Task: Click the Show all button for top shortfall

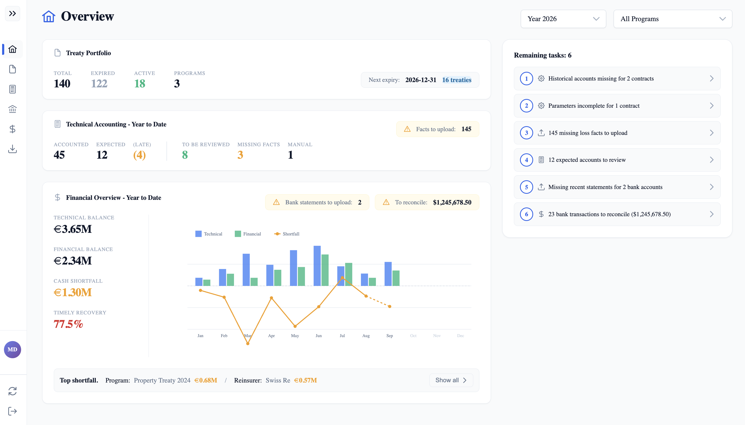Action: coord(450,380)
